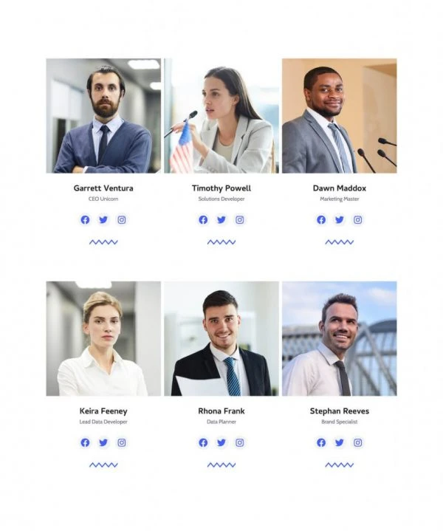Open Dawn Maddox's Facebook icon

(321, 220)
